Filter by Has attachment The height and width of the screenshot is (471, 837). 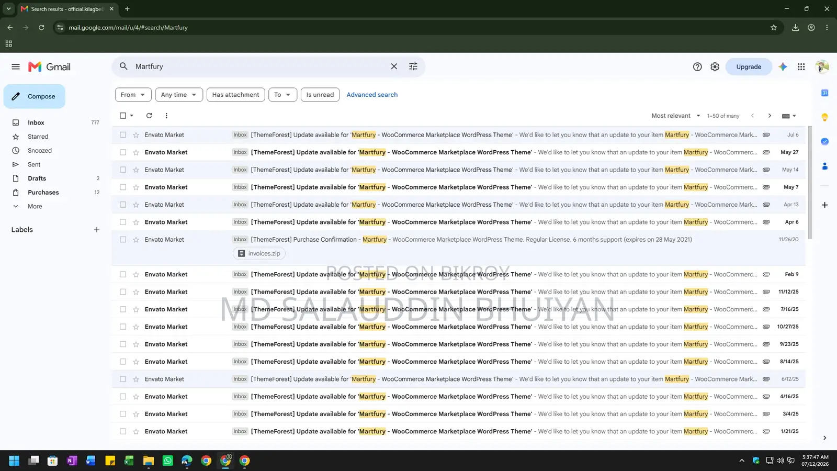coord(235,95)
